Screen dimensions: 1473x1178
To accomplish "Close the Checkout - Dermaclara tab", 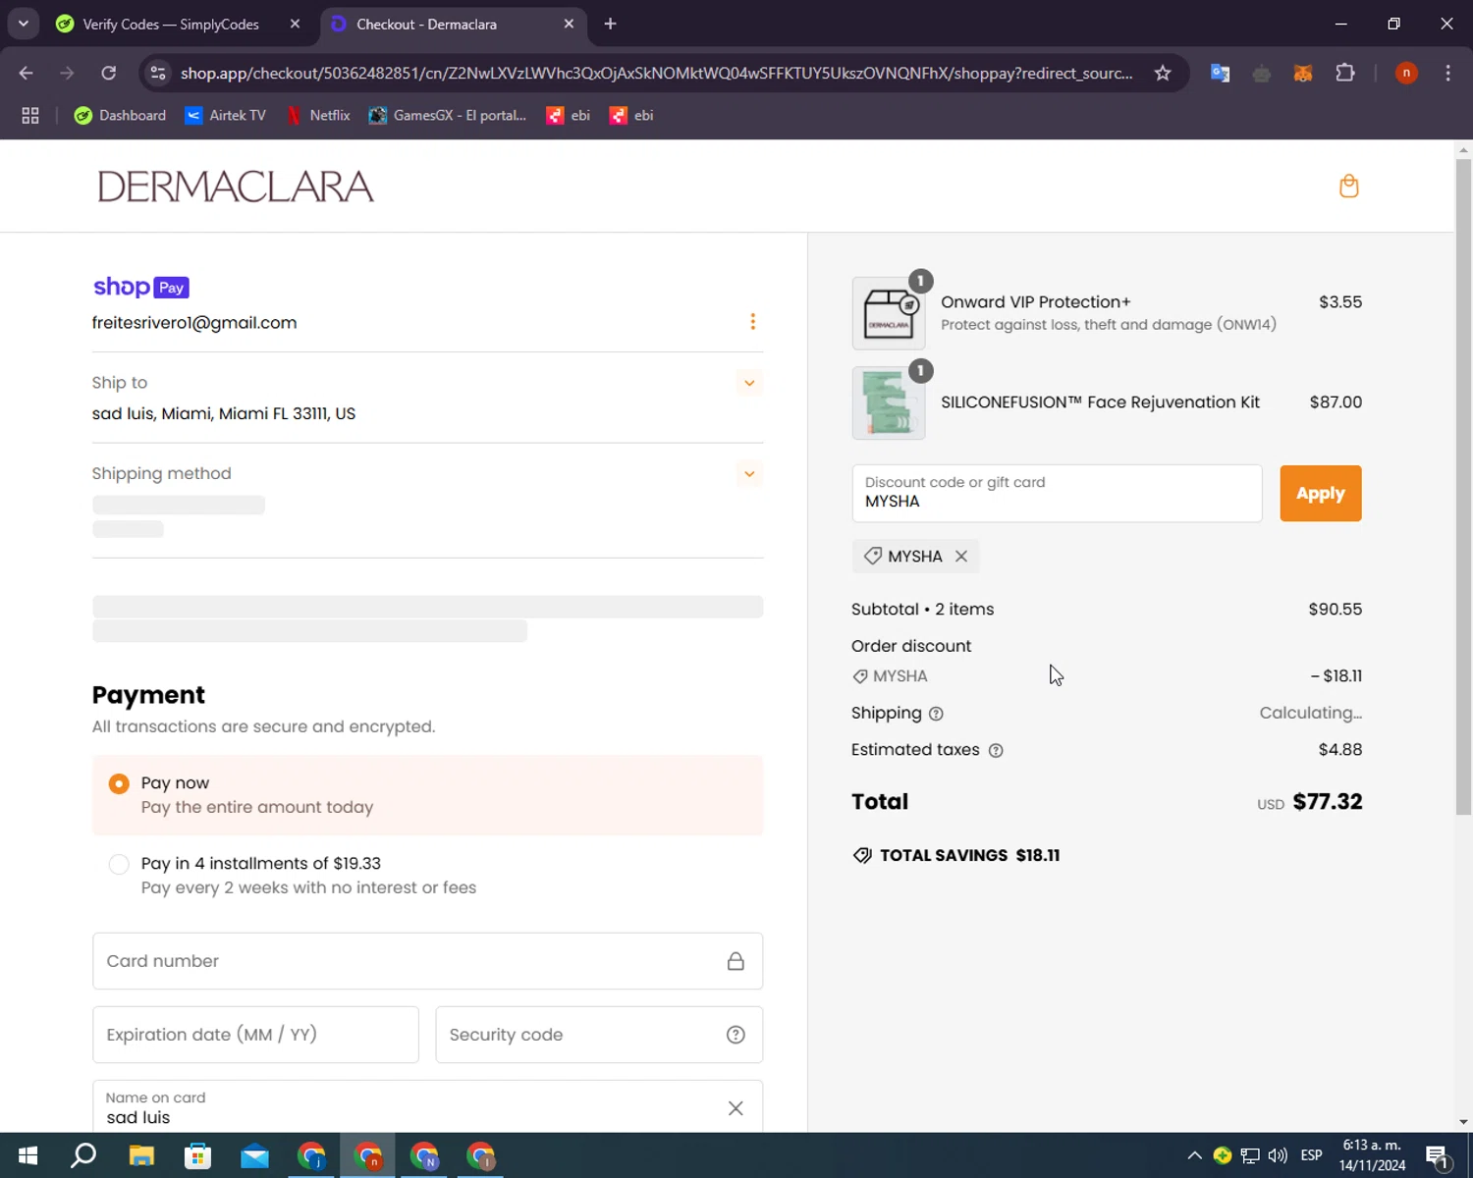I will (x=569, y=24).
